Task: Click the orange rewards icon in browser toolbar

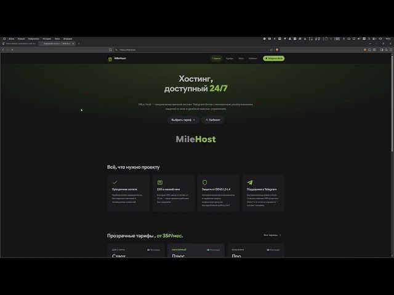Action: tap(365, 50)
